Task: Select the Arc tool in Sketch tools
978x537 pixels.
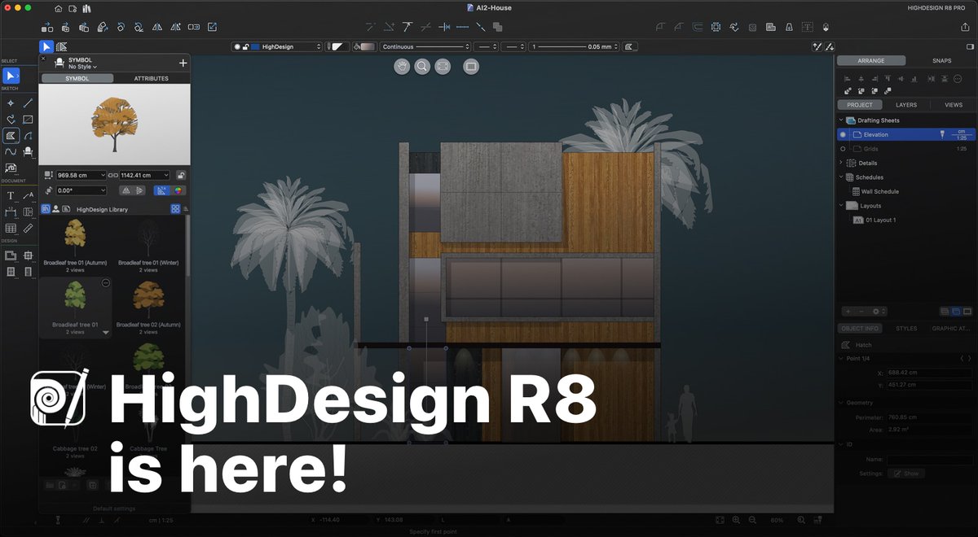Action: 29,136
